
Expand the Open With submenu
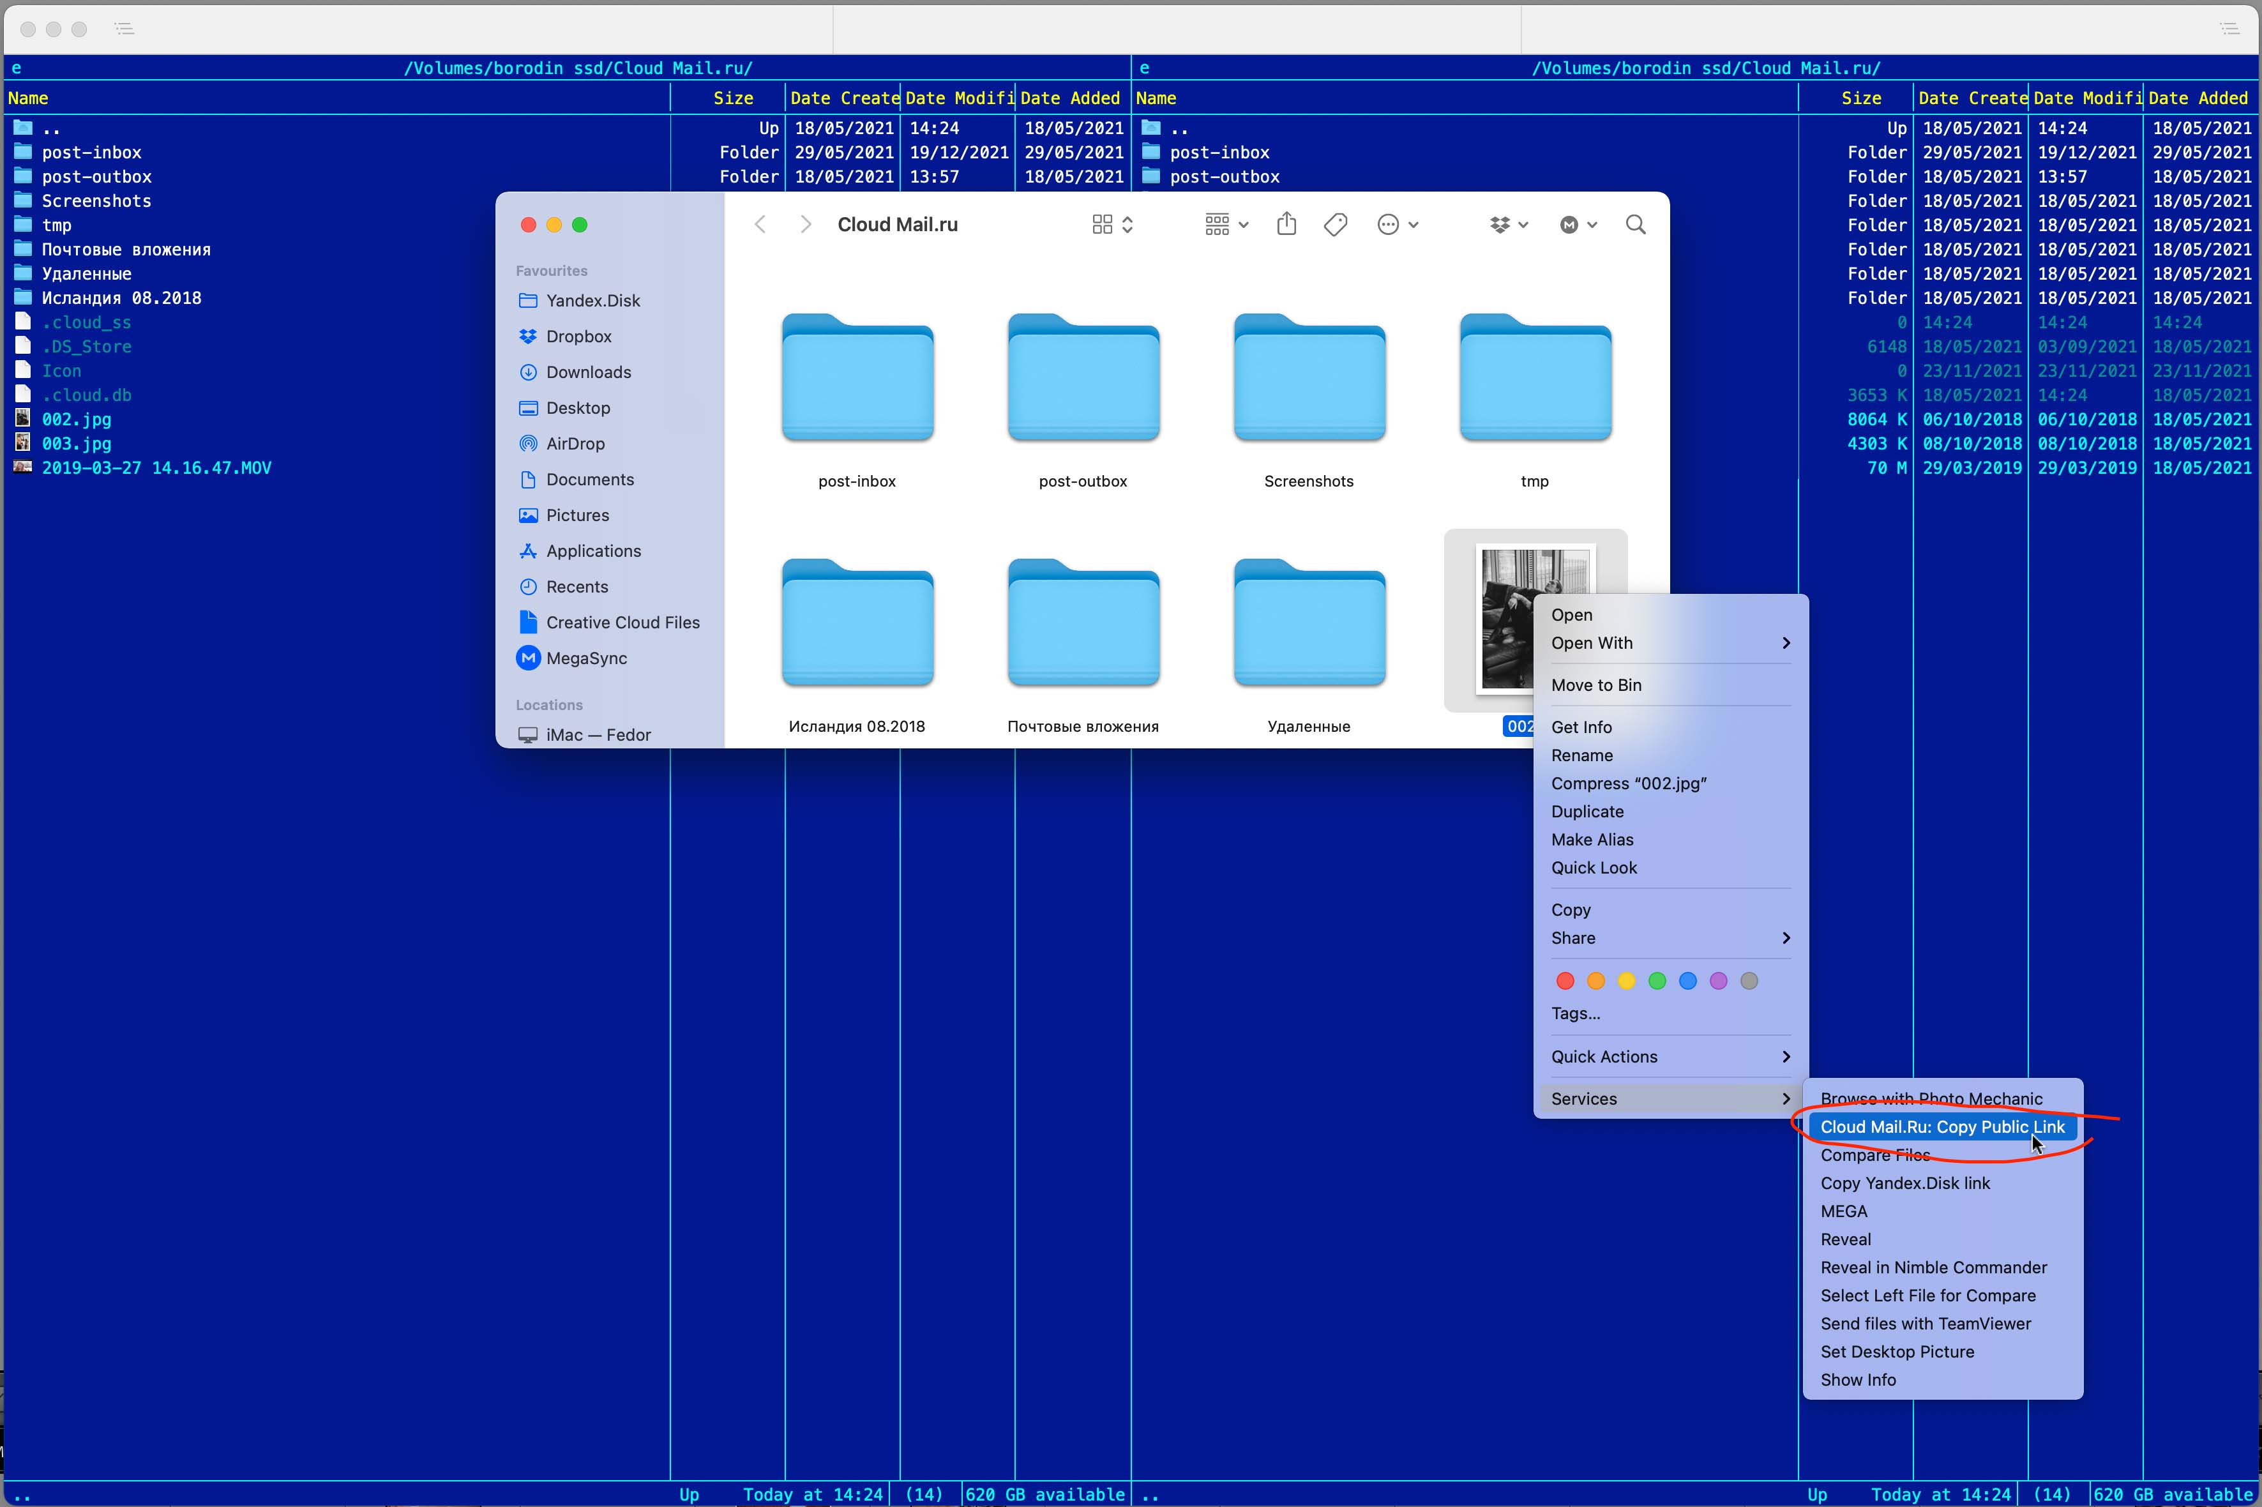[x=1671, y=643]
